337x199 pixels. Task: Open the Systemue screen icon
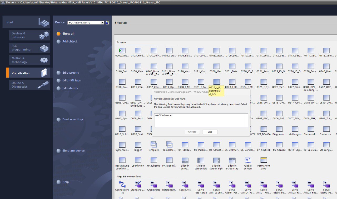pos(122,145)
